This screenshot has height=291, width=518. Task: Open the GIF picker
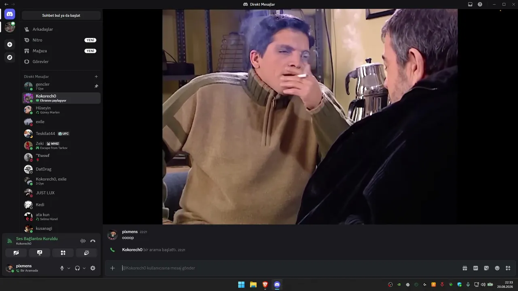click(476, 268)
